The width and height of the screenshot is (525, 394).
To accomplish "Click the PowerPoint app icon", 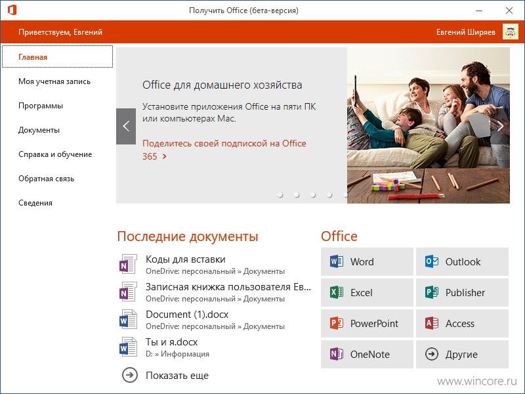I will [x=336, y=323].
